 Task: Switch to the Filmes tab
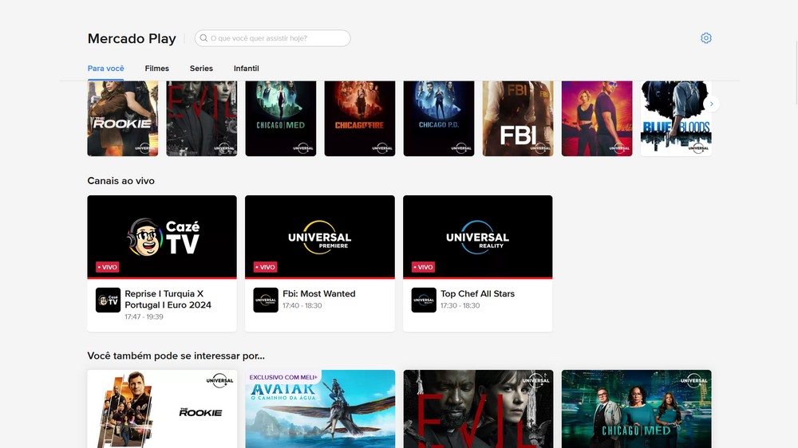[157, 69]
